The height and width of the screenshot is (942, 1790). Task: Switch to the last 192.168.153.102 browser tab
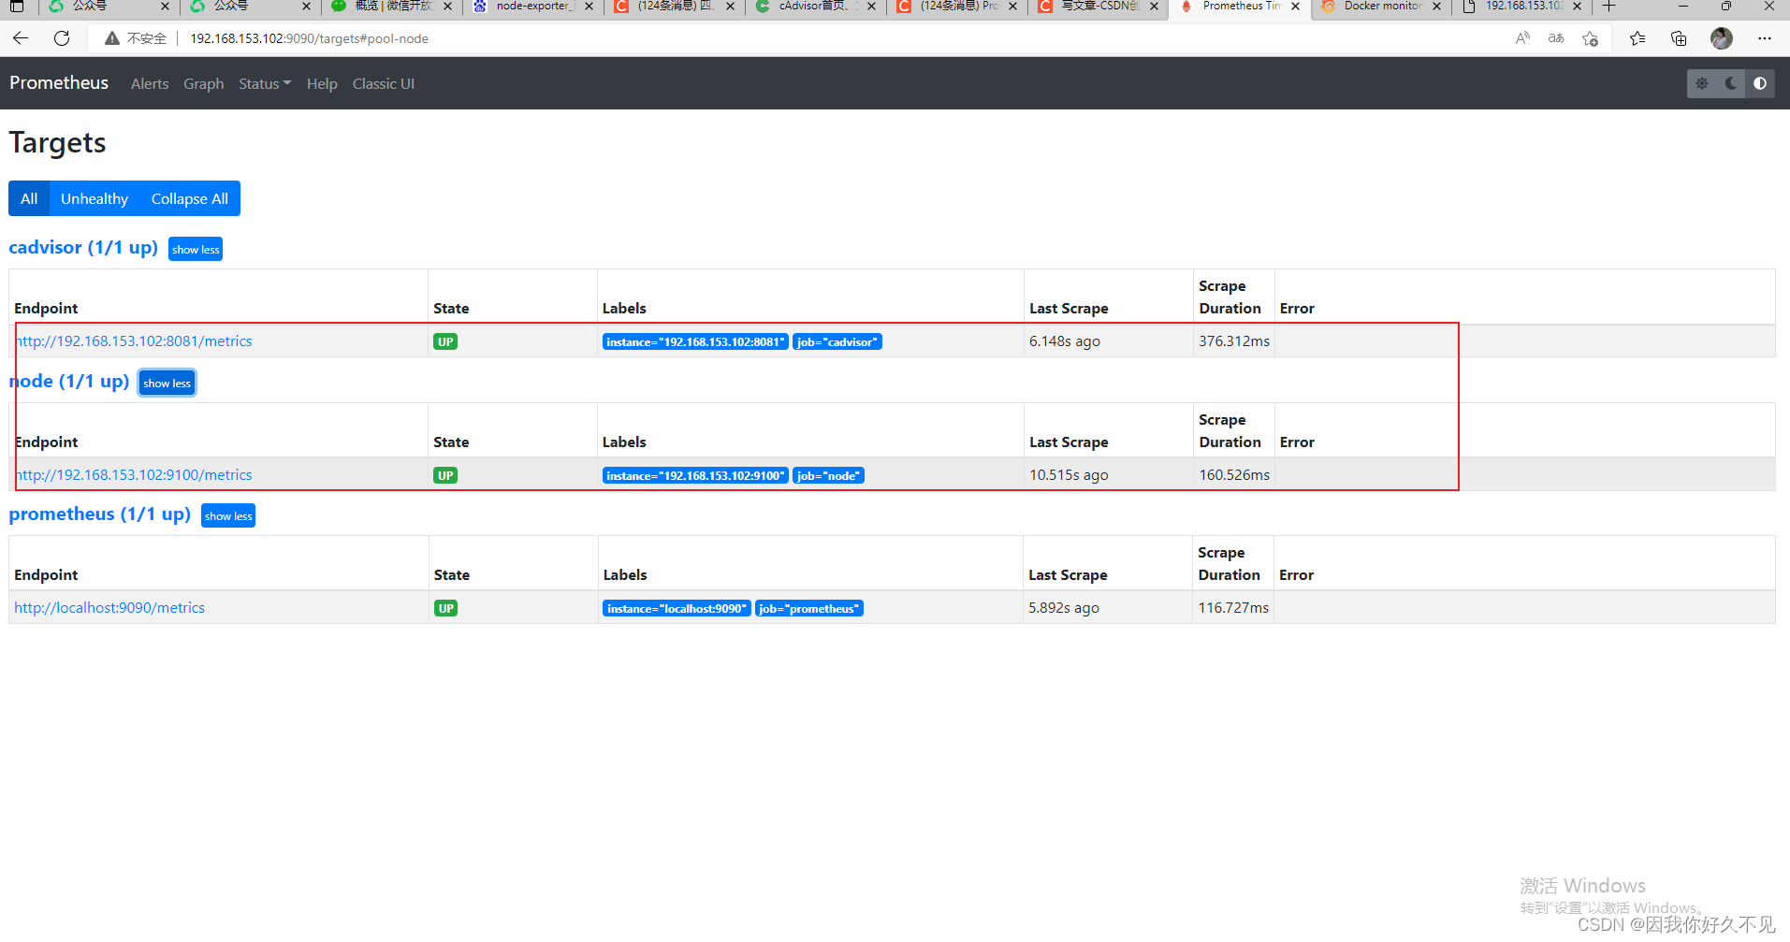[x=1522, y=7]
